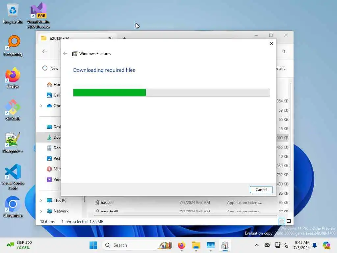
Task: Open Home in Explorer sidebar
Action: [54, 85]
